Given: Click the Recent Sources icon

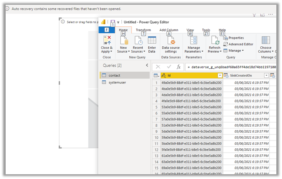Looking at the screenshot, I should click(x=138, y=41).
